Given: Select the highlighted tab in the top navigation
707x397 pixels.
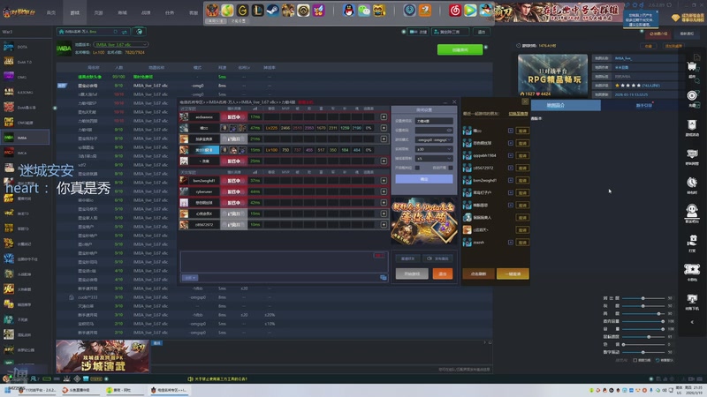Looking at the screenshot, I should click(x=75, y=12).
